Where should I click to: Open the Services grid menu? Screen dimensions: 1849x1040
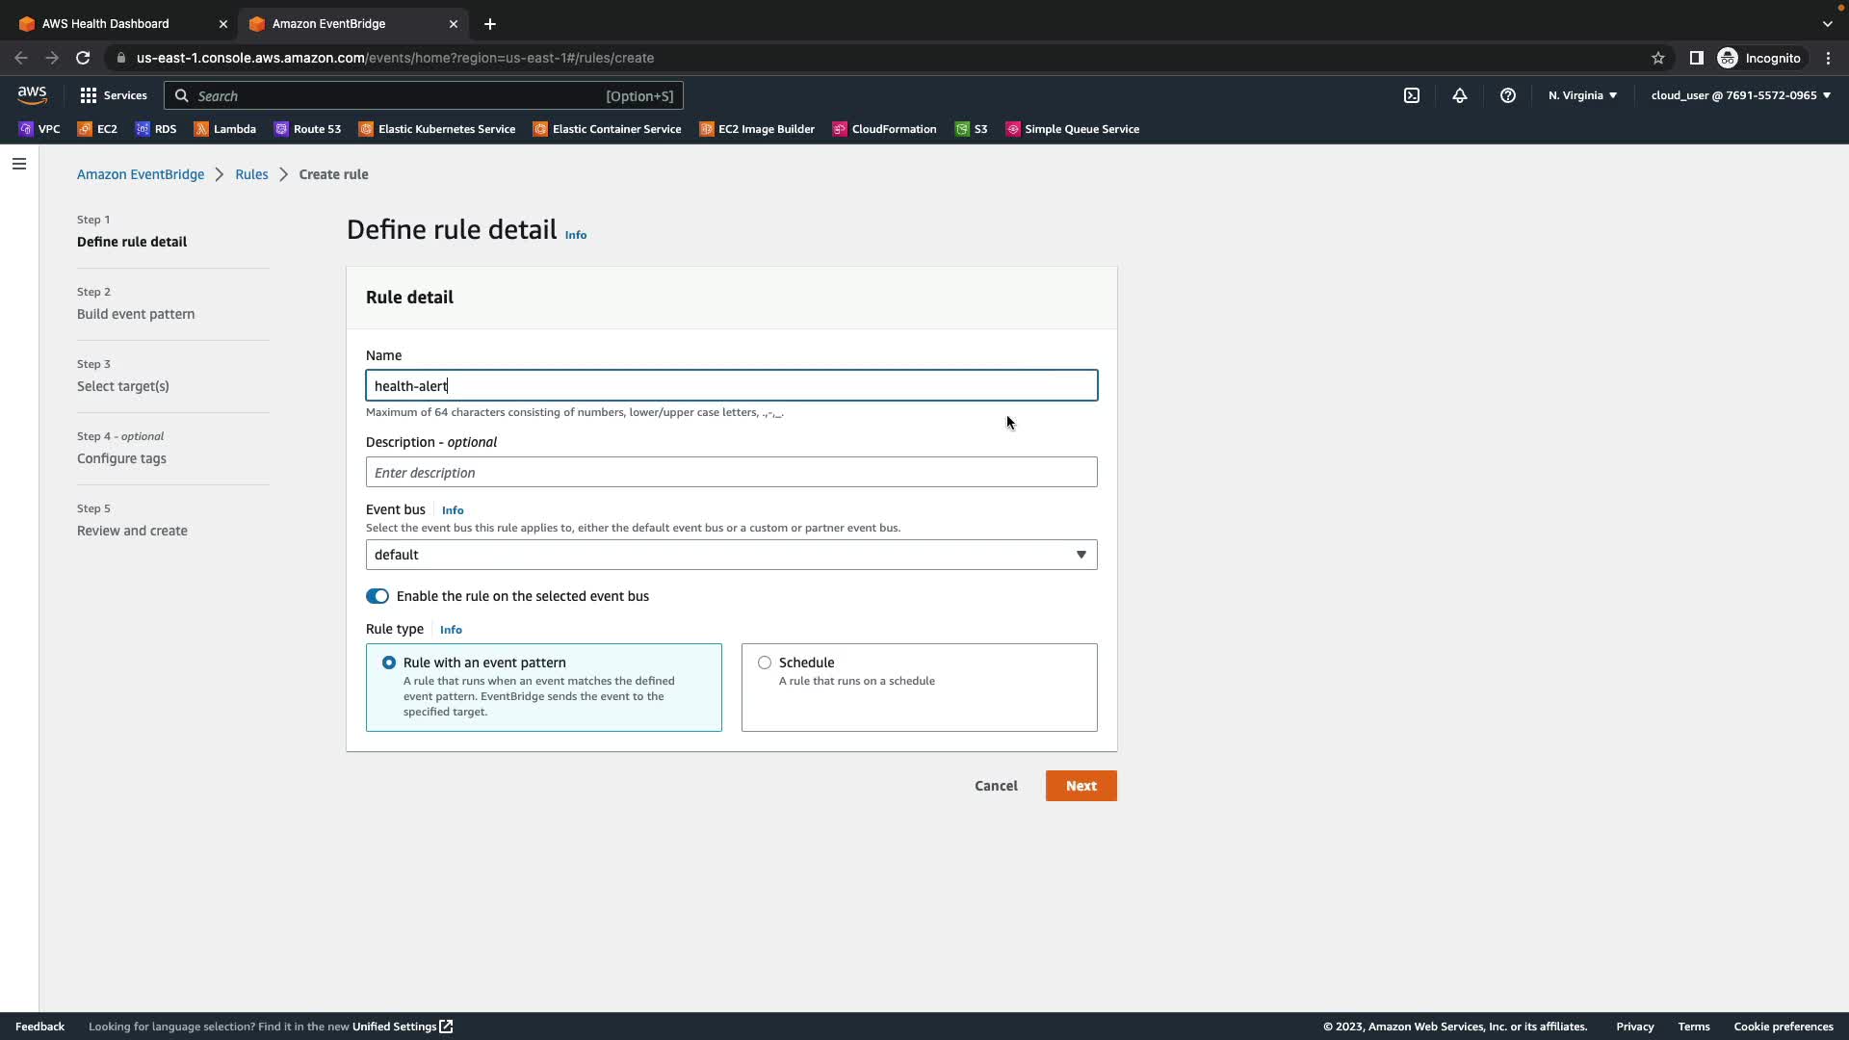(113, 95)
